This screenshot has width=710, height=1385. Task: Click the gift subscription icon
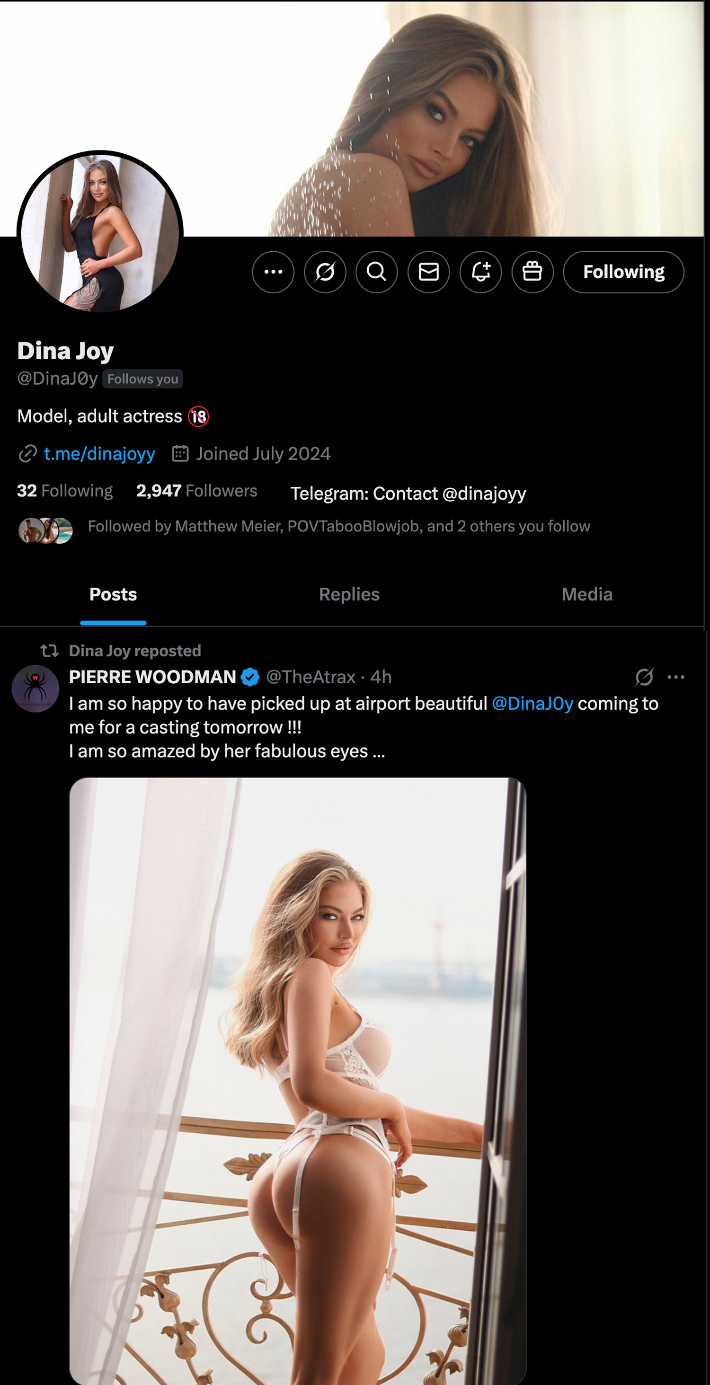tap(532, 272)
